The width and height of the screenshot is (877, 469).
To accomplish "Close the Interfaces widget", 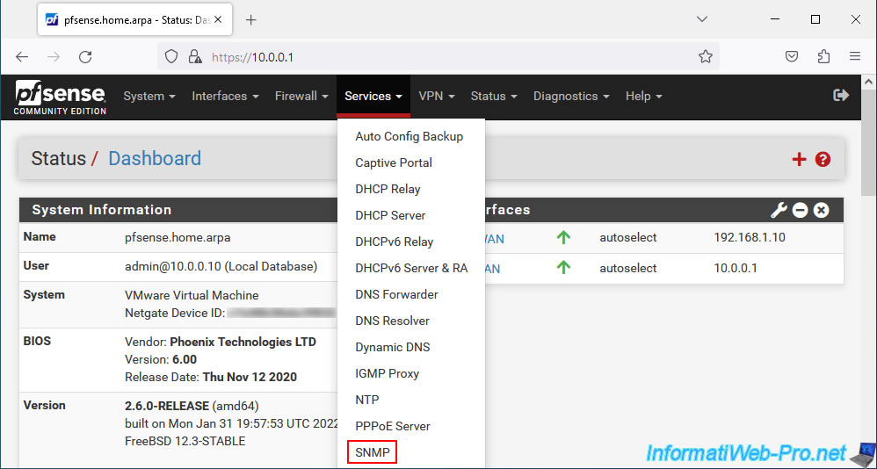I will [x=821, y=210].
